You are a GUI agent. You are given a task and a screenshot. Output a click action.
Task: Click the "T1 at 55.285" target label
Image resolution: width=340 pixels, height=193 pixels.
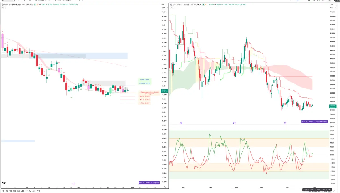coord(144,97)
